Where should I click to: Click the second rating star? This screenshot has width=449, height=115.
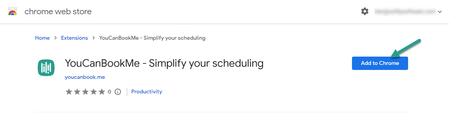tap(77, 92)
